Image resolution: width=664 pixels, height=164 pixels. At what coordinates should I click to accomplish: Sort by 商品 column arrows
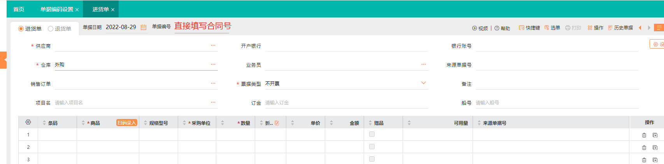(83, 123)
